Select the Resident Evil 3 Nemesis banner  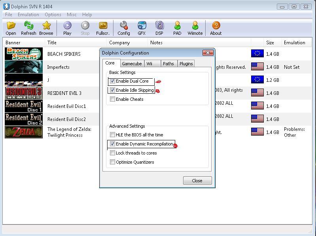click(24, 93)
